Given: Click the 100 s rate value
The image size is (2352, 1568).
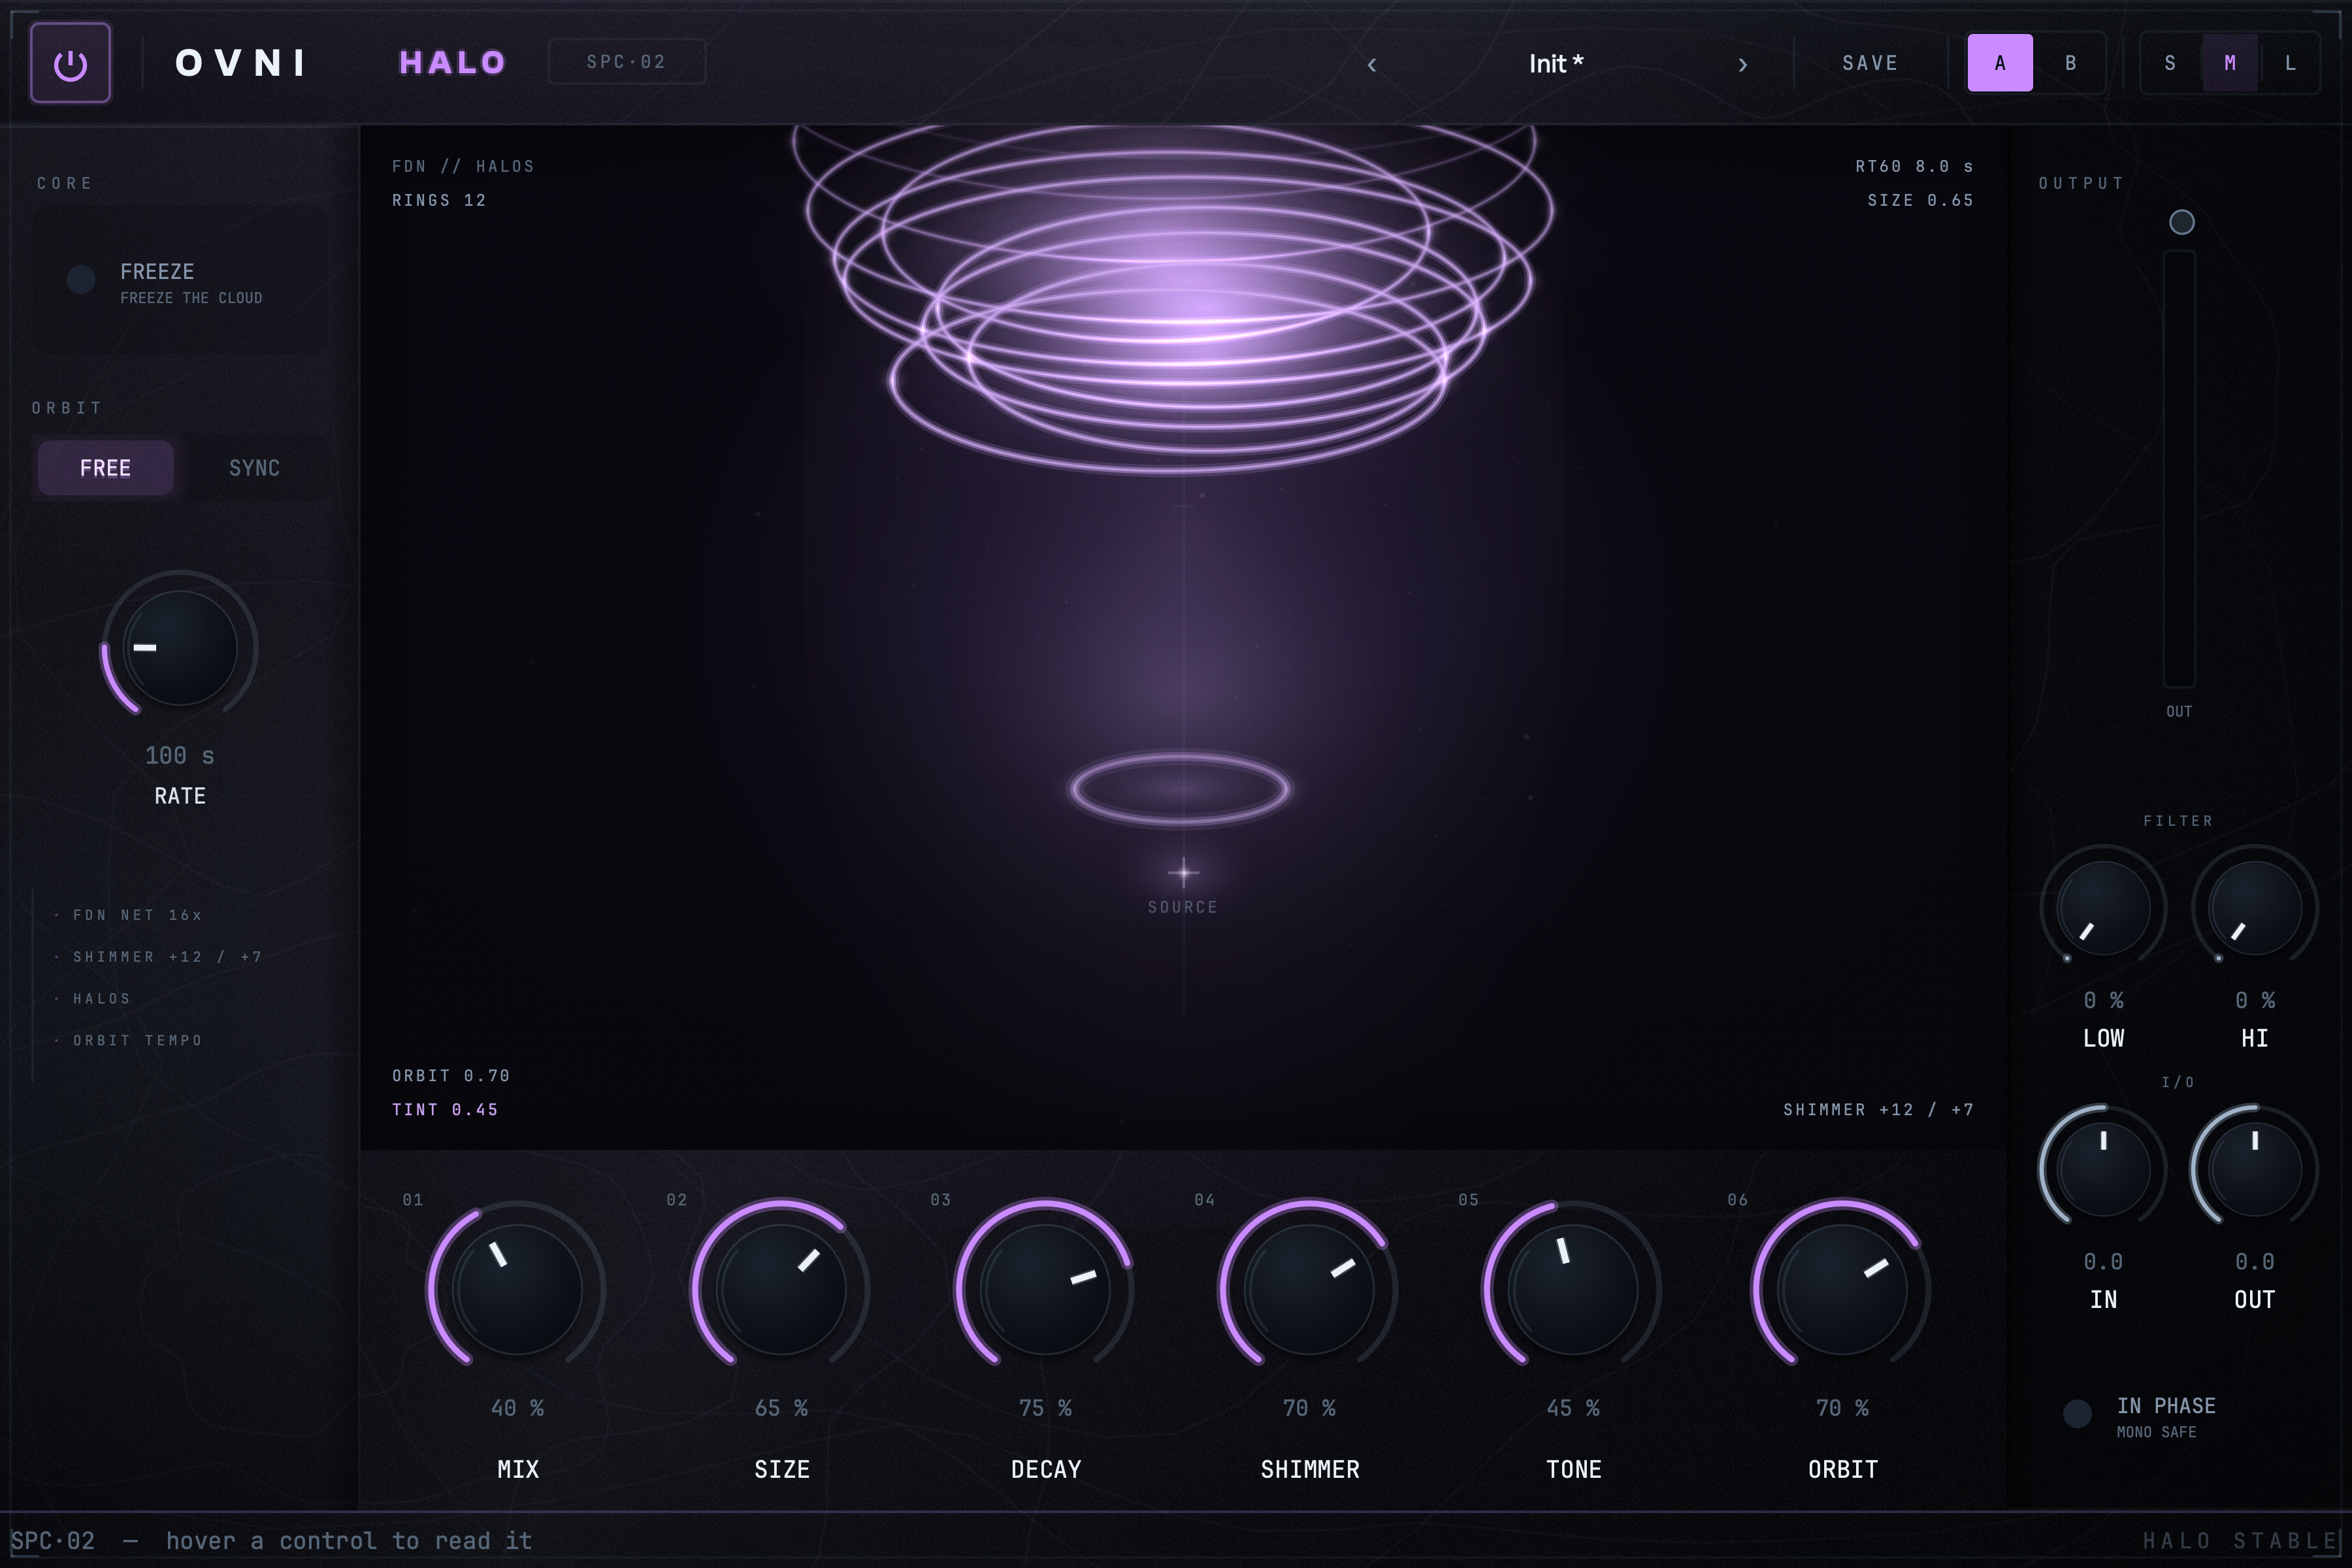Looking at the screenshot, I should pos(180,756).
